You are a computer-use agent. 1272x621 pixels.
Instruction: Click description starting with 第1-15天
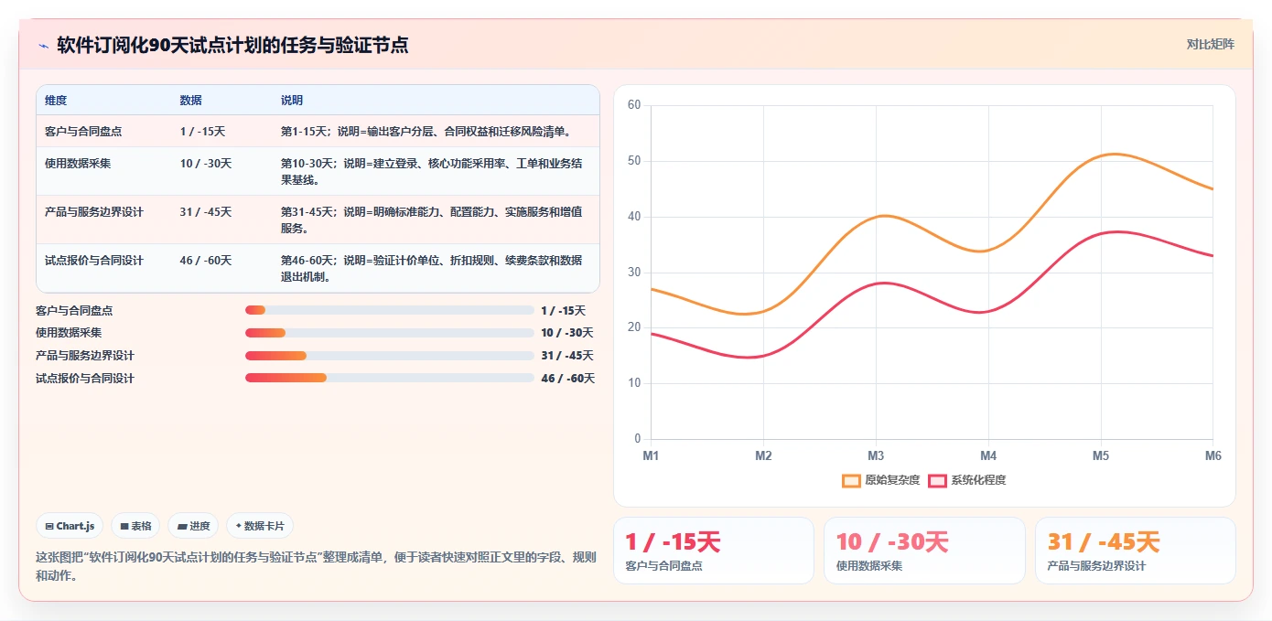coord(427,132)
